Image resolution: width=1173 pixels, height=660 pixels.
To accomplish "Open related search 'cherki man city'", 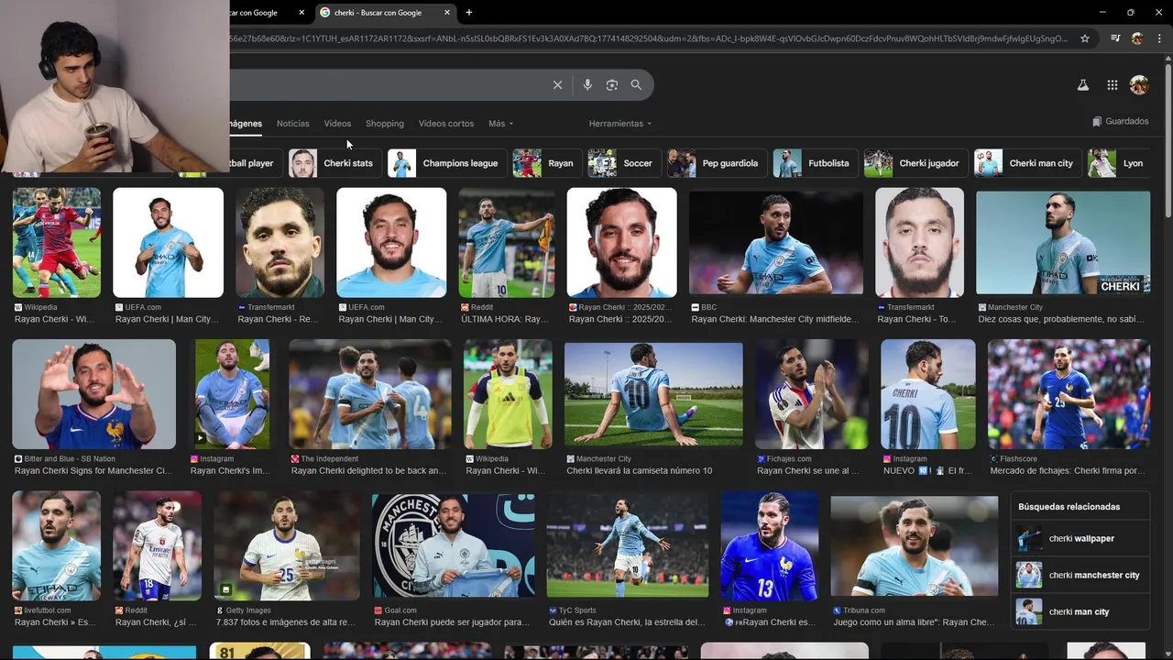I will pyautogui.click(x=1080, y=612).
